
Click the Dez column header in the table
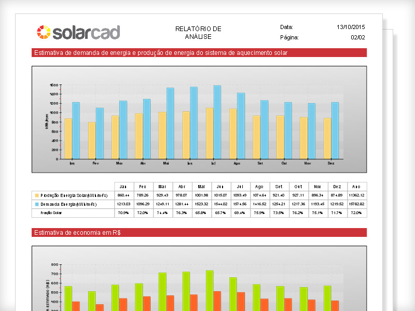tap(337, 187)
